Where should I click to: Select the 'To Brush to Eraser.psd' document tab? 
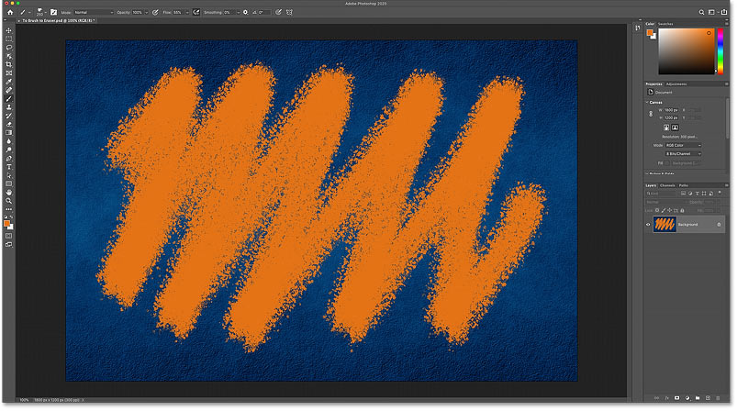pyautogui.click(x=57, y=21)
